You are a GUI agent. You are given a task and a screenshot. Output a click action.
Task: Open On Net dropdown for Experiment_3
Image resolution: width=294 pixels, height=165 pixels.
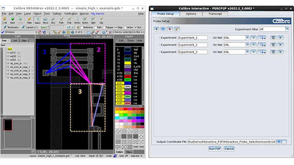tap(247, 52)
